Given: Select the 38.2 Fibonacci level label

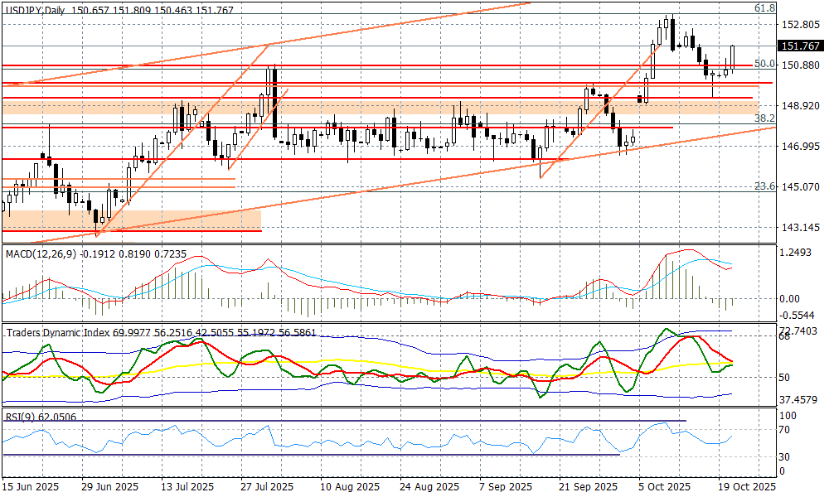Looking at the screenshot, I should [x=764, y=119].
